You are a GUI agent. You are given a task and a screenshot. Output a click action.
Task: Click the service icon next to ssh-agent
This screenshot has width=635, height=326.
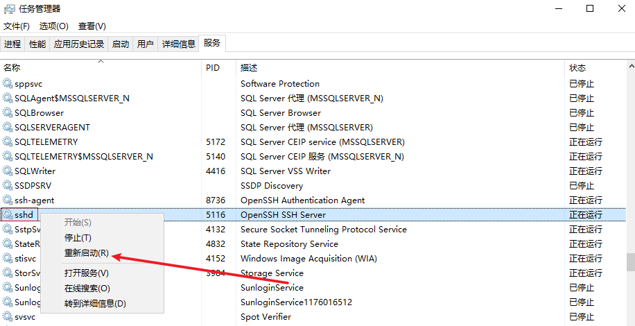tap(8, 200)
